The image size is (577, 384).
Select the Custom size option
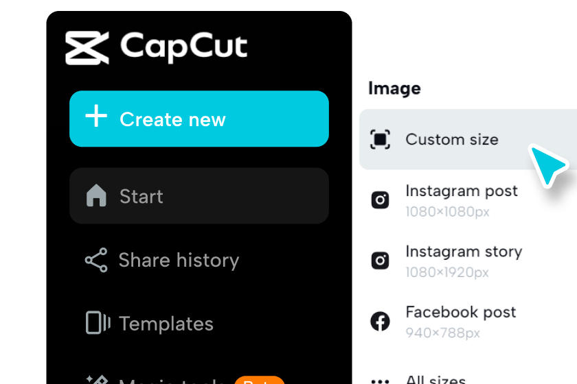(x=468, y=139)
